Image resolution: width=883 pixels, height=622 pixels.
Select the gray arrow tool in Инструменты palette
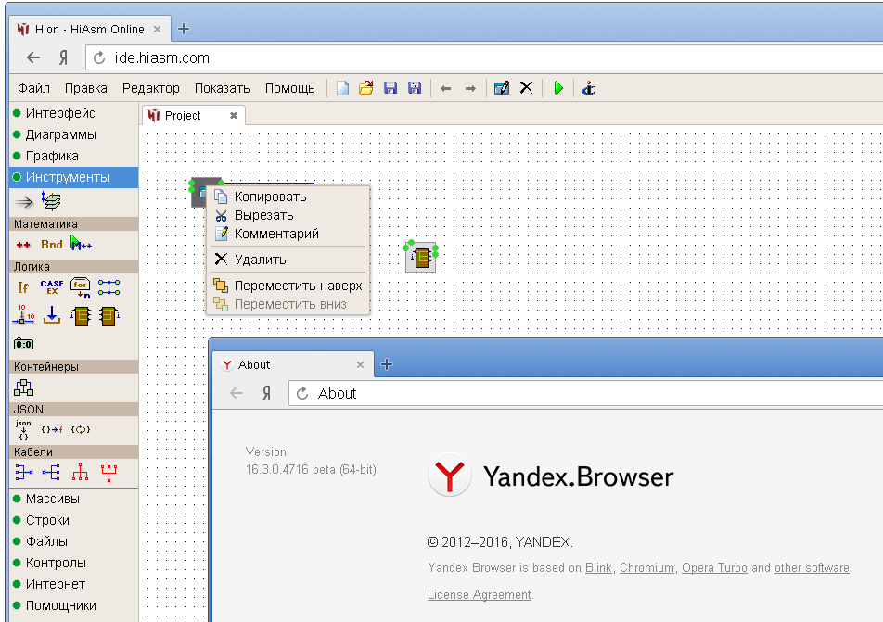pos(24,201)
